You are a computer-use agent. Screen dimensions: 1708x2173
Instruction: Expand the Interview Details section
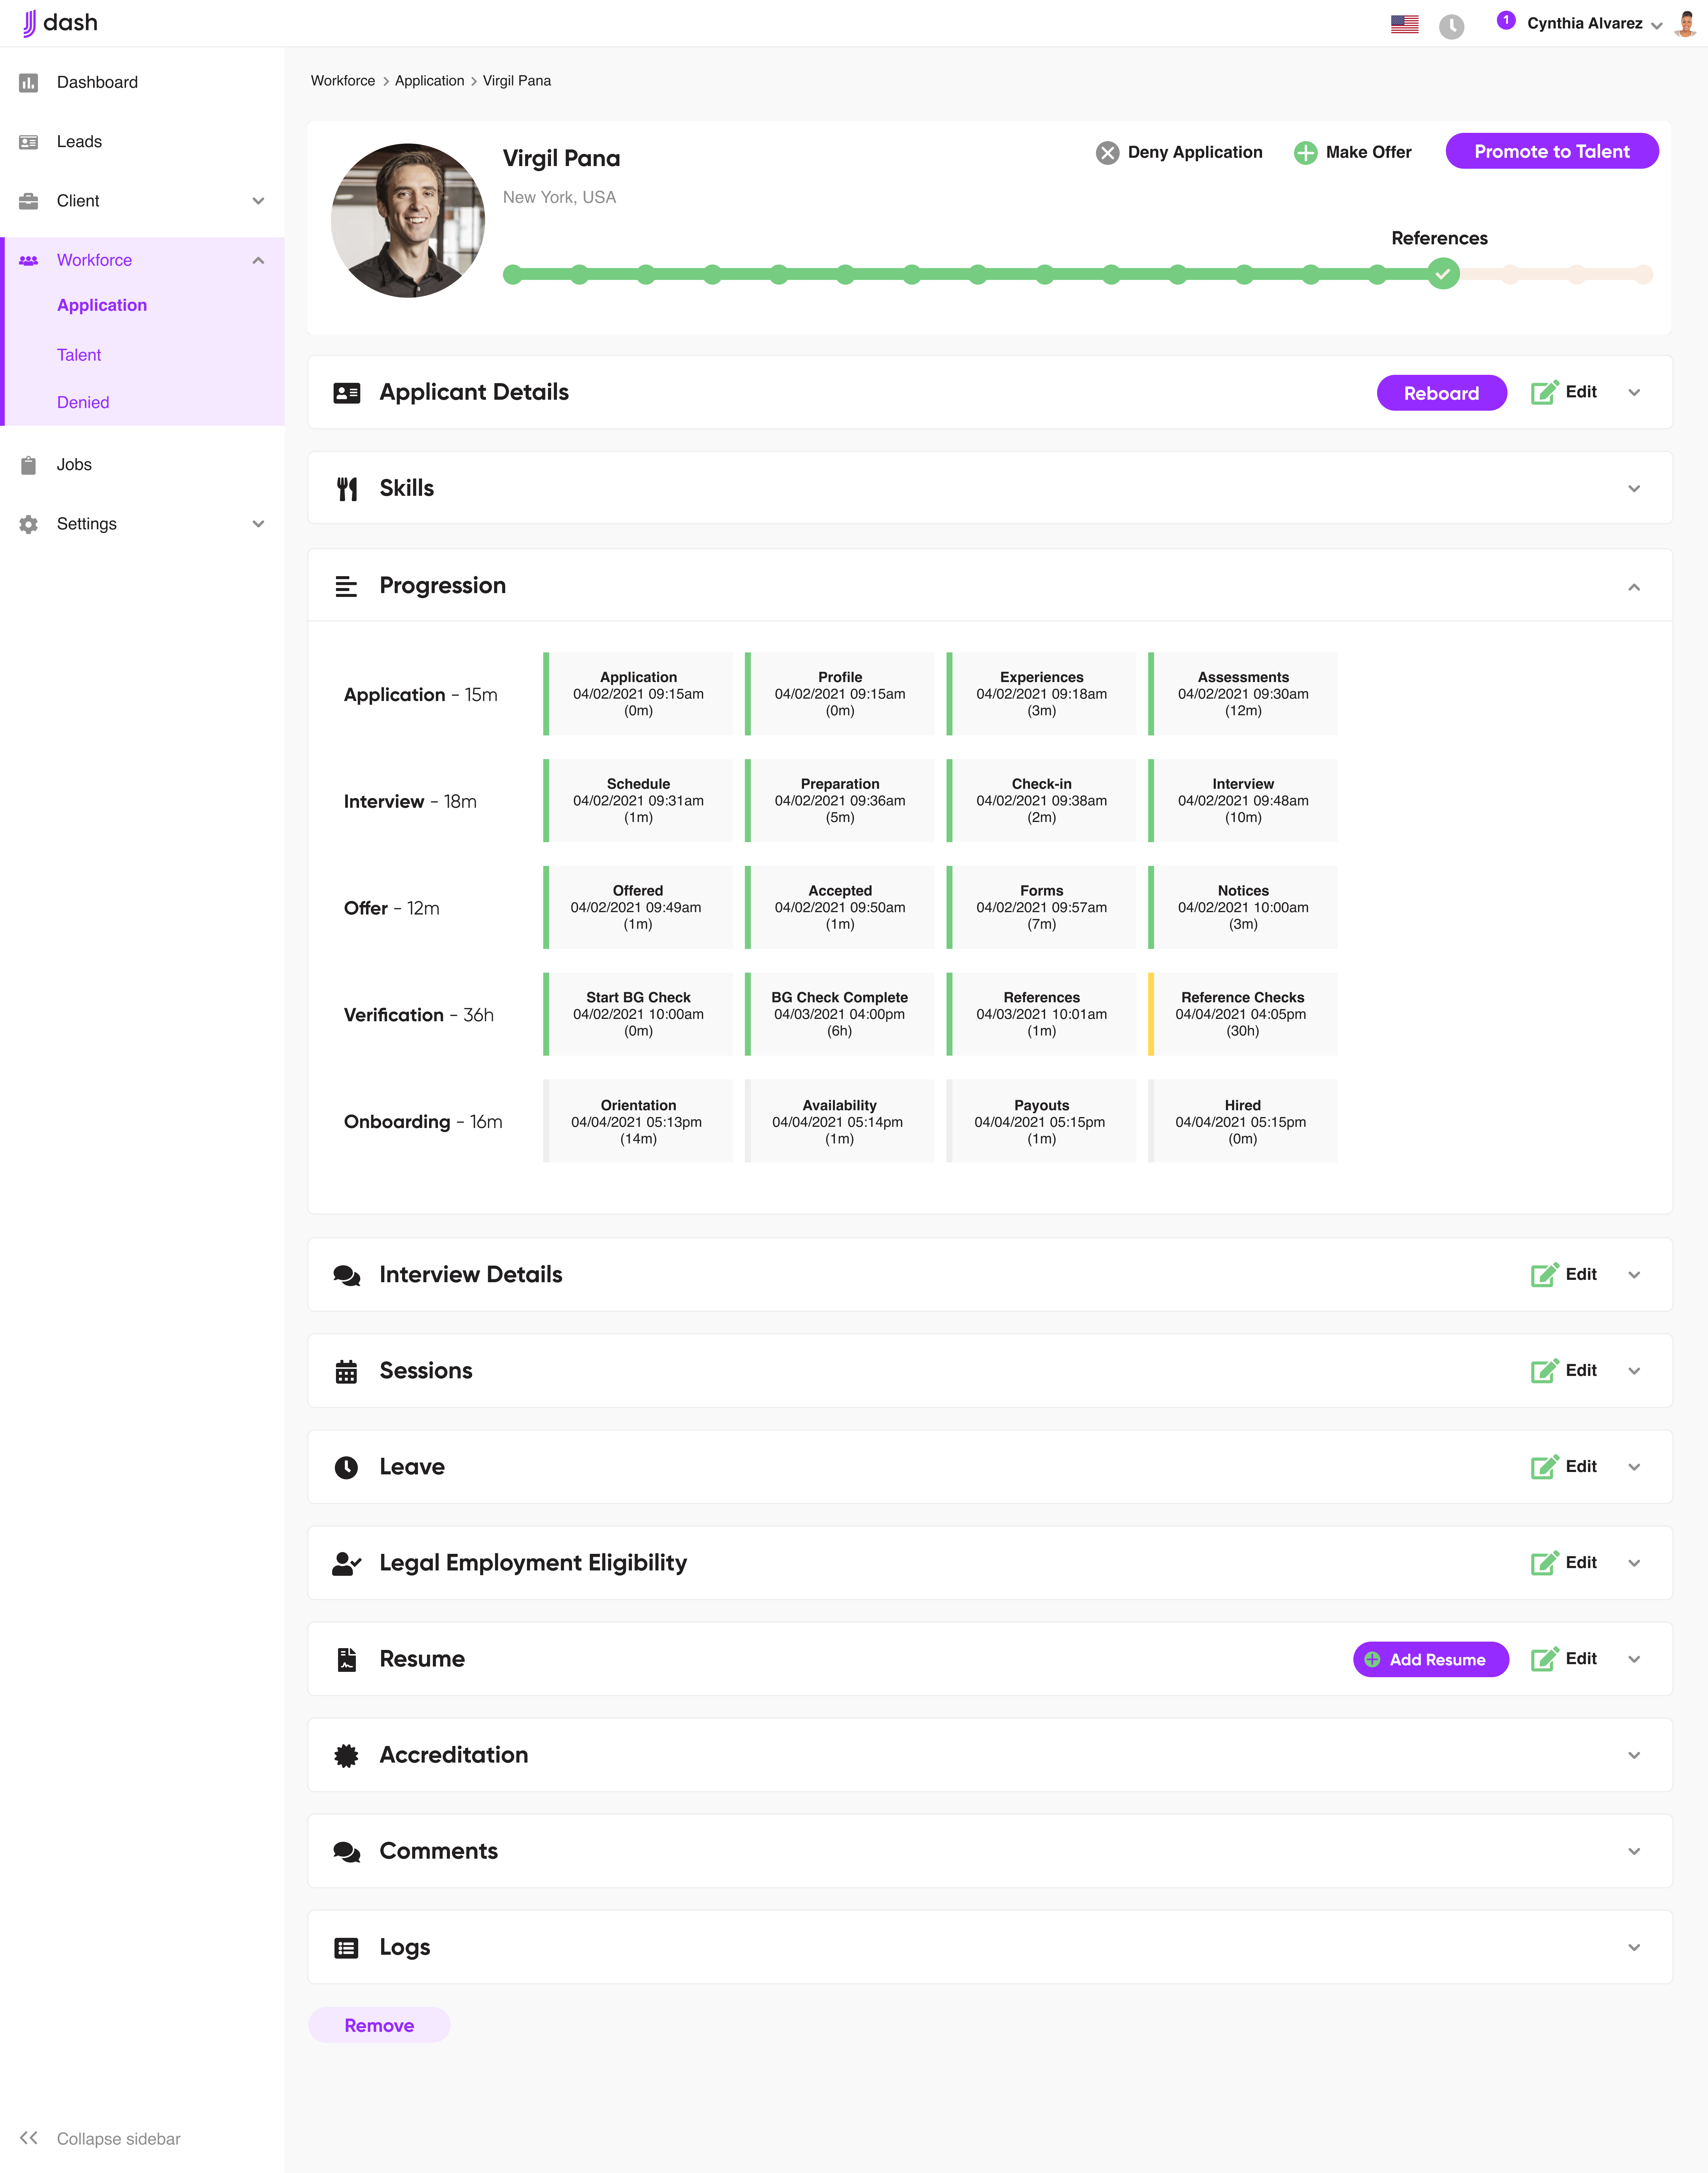click(1634, 1275)
